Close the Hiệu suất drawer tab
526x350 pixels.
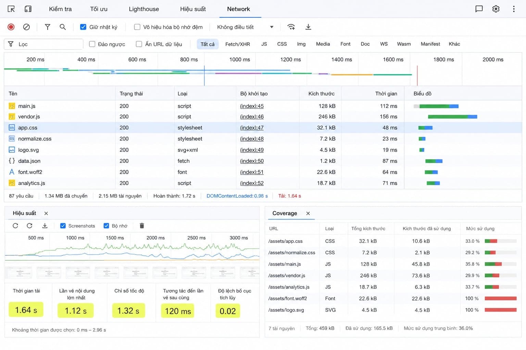[x=46, y=213]
